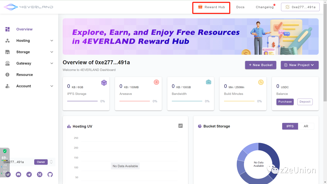Click the Resource coin icon in the sidebar
Screen dimensions: 327x184
pos(8,75)
